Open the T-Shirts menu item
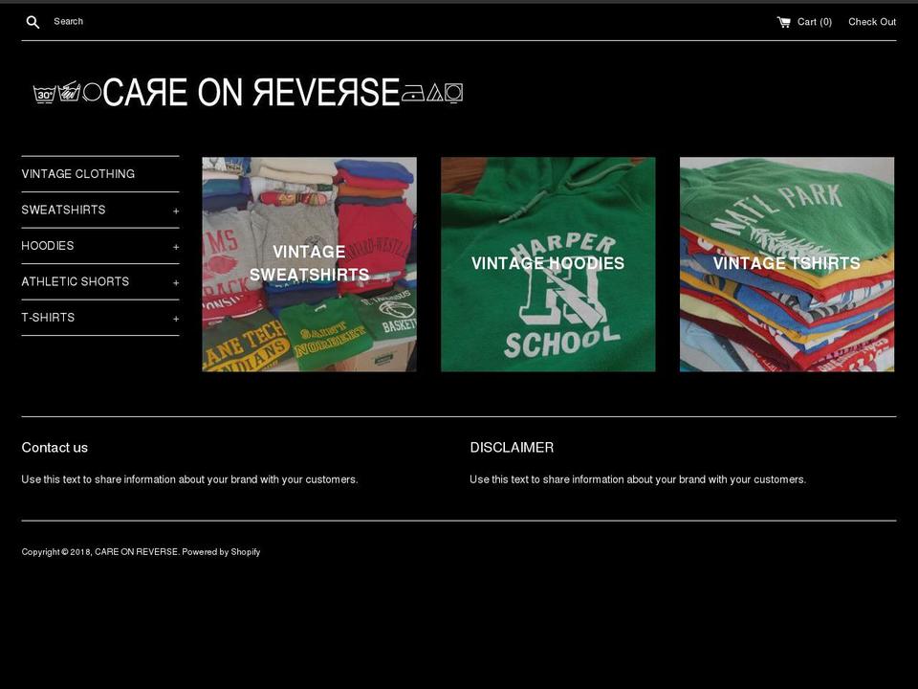This screenshot has width=918, height=689. 48,317
